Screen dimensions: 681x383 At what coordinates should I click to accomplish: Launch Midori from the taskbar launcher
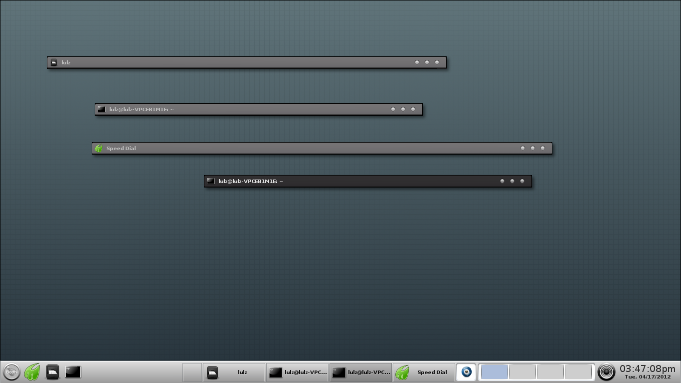point(32,372)
